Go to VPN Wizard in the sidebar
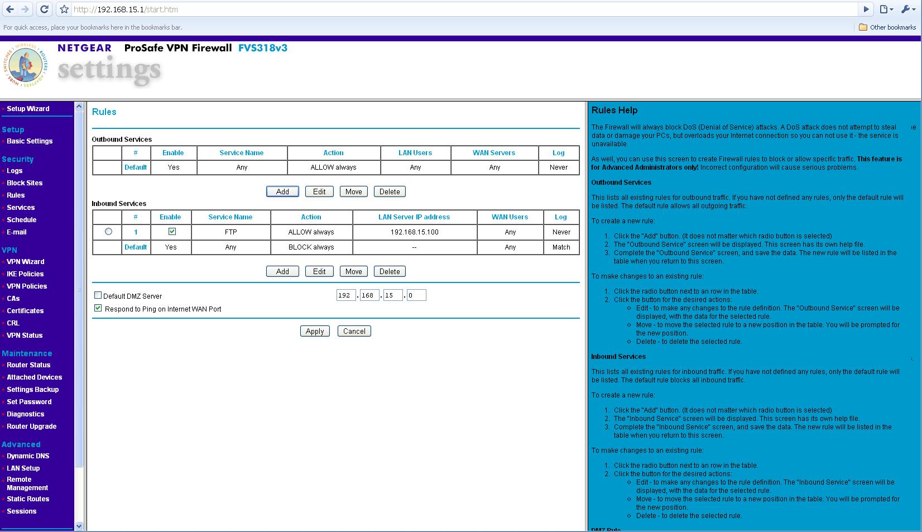 tap(25, 261)
